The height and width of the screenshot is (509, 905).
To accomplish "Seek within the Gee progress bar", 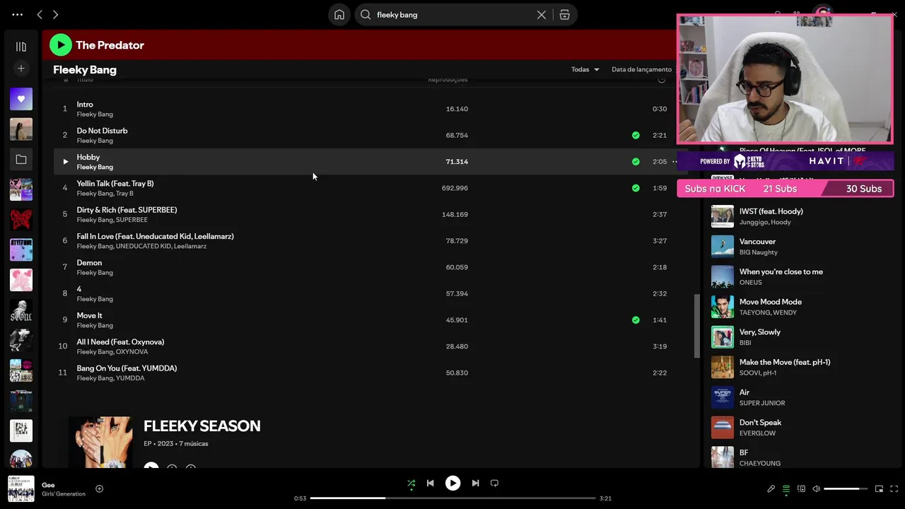I will 452,498.
